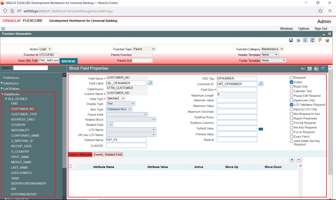Toggle Input by LOV Only checkbox
Image resolution: width=336 pixels, height=200 pixels.
[x=292, y=109]
